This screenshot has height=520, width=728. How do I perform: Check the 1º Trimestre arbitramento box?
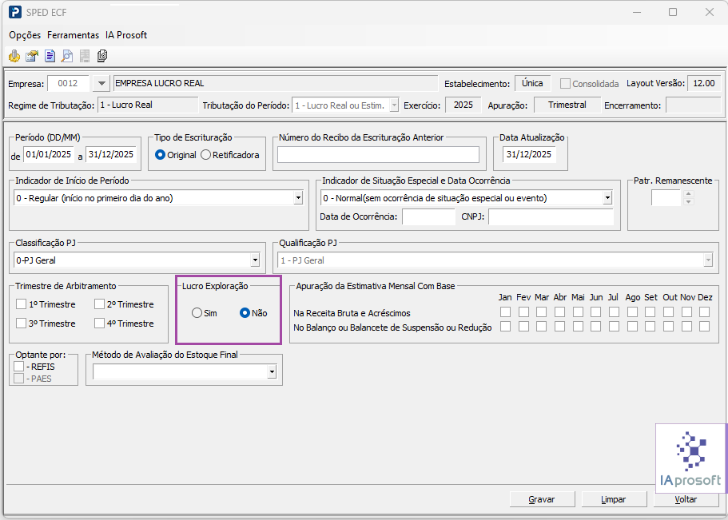click(21, 304)
